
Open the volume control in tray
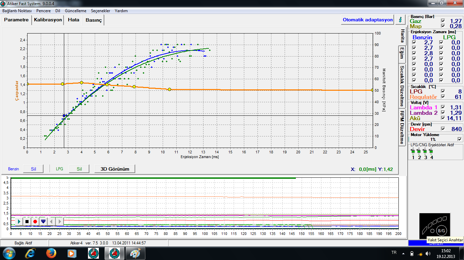pyautogui.click(x=428, y=253)
